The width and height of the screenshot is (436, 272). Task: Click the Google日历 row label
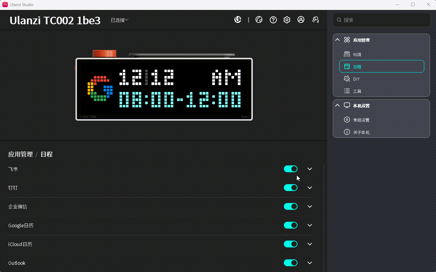click(21, 226)
